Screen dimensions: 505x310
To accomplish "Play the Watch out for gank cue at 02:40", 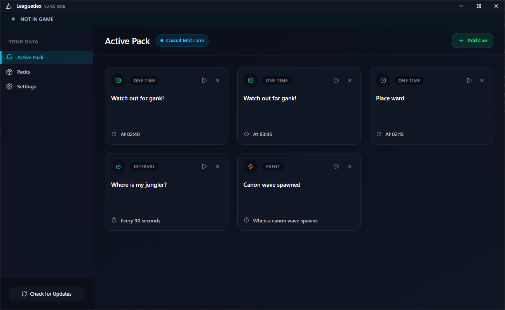I will pyautogui.click(x=204, y=80).
